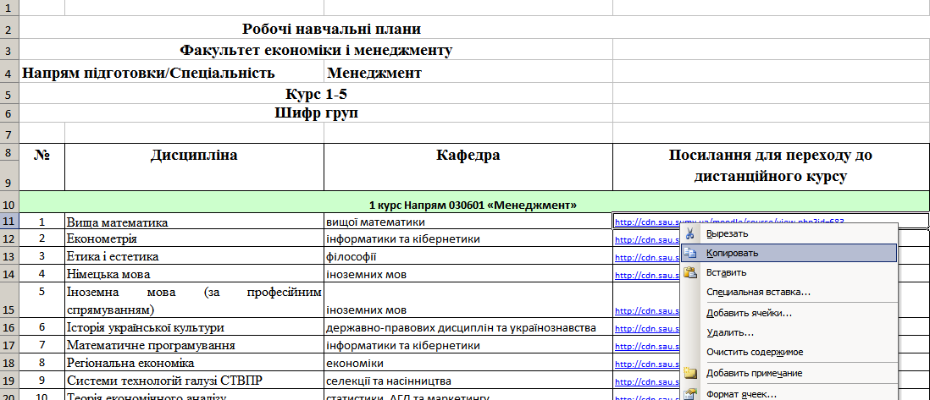Image resolution: width=930 pixels, height=400 pixels.
Task: Open the link in Іноземна мова row
Action: [647, 311]
